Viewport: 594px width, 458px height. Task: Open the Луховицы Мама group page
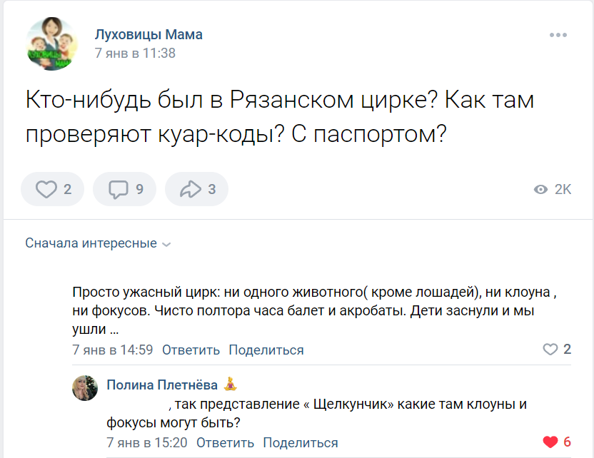point(148,34)
